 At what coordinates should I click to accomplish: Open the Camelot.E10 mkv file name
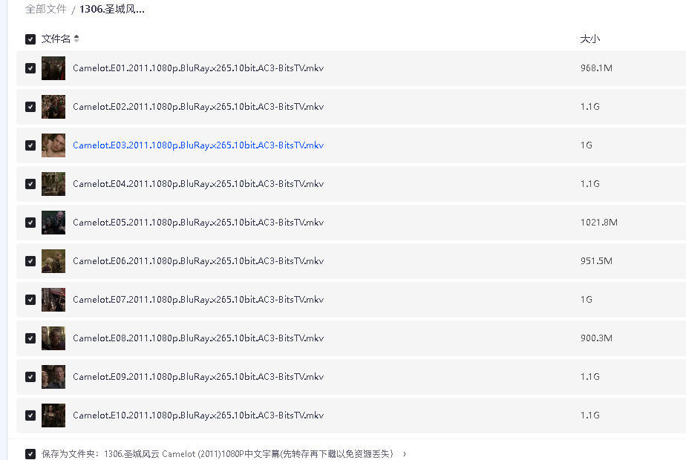pyautogui.click(x=197, y=415)
